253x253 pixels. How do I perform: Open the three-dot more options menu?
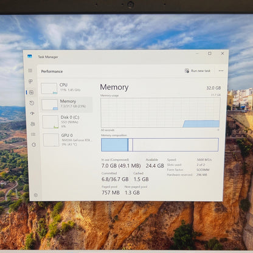coord(221,71)
